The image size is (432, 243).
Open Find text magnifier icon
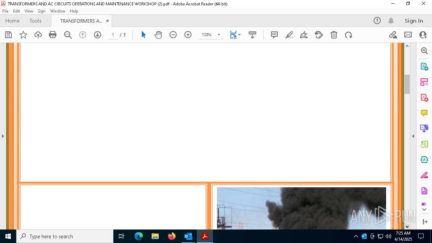[68, 35]
